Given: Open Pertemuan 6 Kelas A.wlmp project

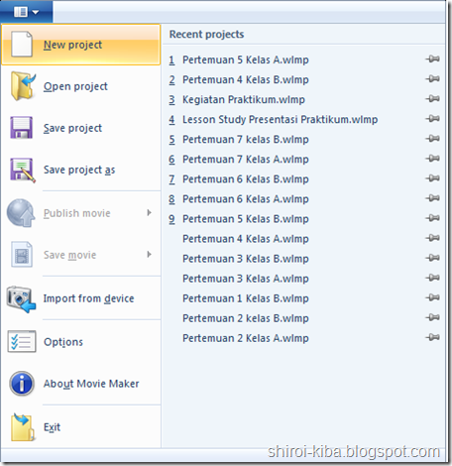Looking at the screenshot, I should pyautogui.click(x=246, y=199).
